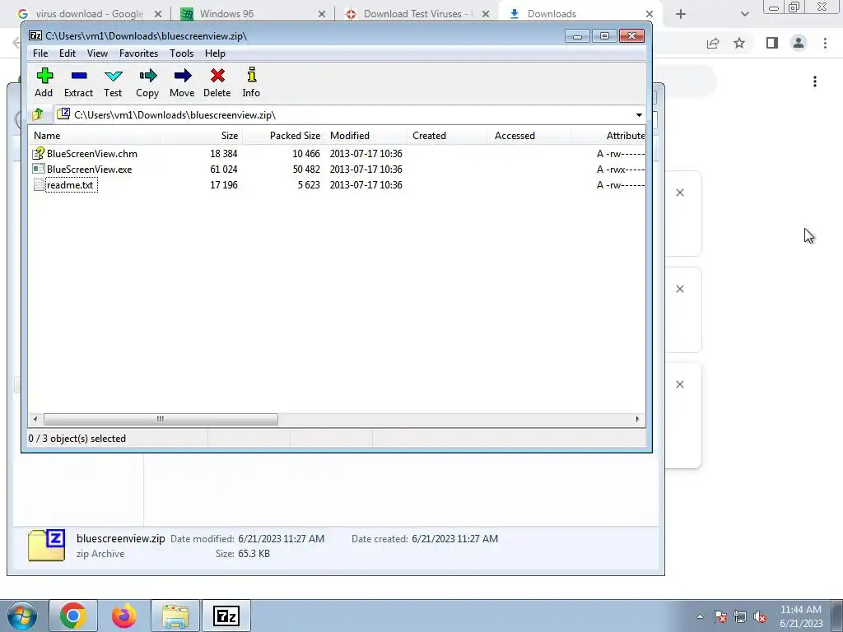Click the scroll left arrow
Viewport: 843px width, 632px height.
click(x=35, y=419)
